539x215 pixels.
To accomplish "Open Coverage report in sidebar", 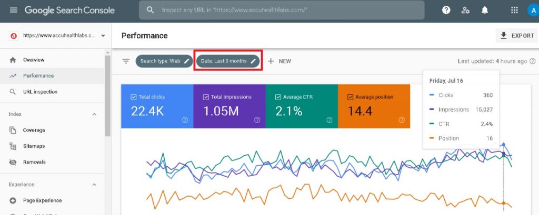I will pyautogui.click(x=52, y=130).
